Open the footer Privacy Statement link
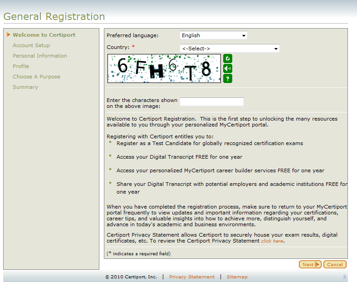This screenshot has width=357, height=282. [x=192, y=277]
